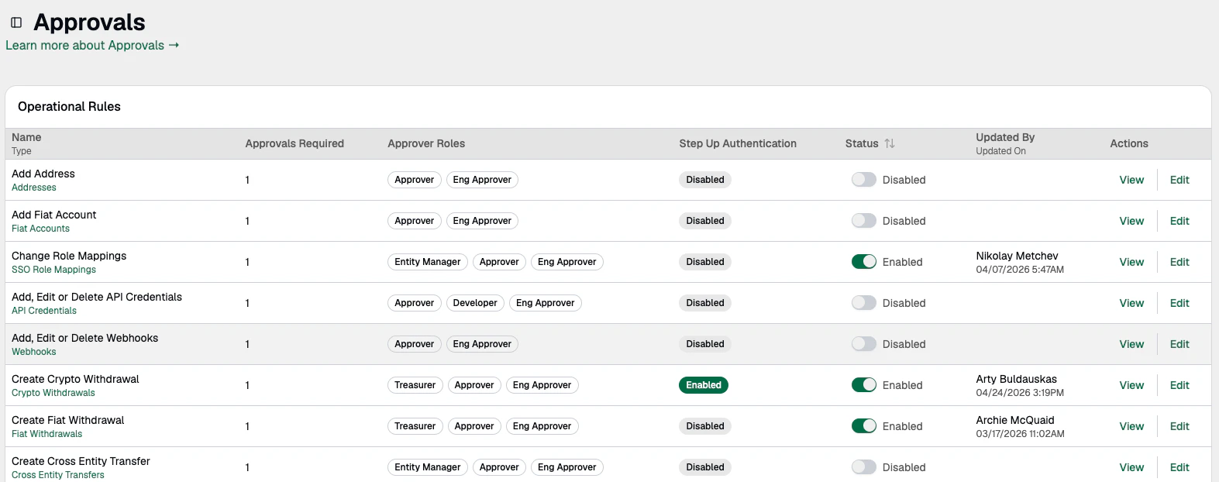Turn on API Credentials rule toggle
1219x482 pixels.
coord(864,303)
